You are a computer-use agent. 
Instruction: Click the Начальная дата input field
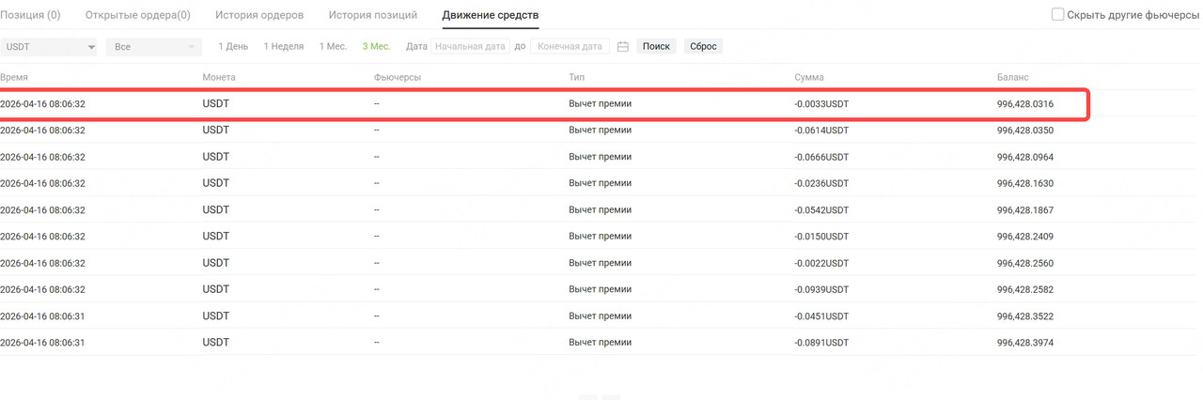click(x=470, y=46)
